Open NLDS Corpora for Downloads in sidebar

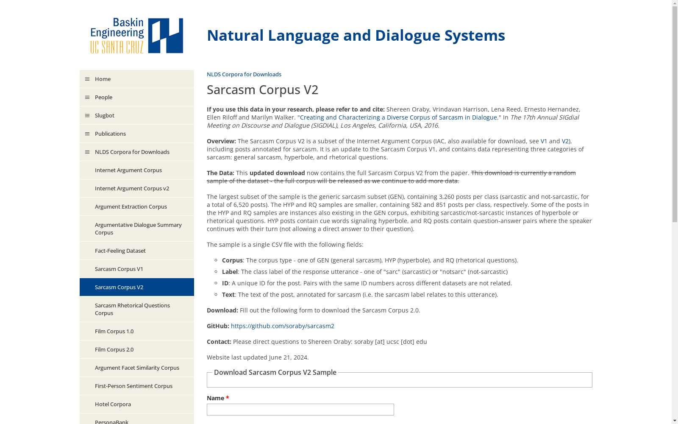click(x=137, y=152)
